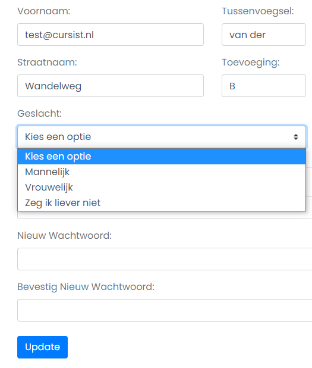The width and height of the screenshot is (312, 368).
Task: Click the Straatnaam label text
Action: tap(47, 62)
